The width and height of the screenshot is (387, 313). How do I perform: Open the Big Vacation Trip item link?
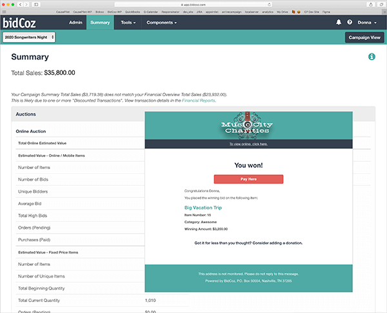[203, 208]
